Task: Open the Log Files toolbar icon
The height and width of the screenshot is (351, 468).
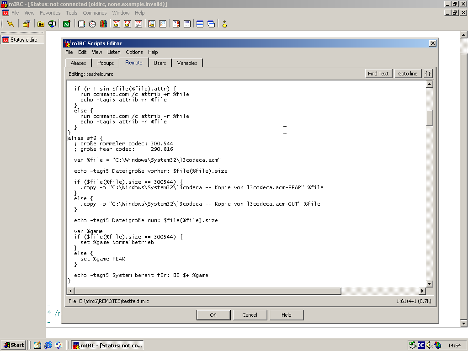Action: click(163, 24)
